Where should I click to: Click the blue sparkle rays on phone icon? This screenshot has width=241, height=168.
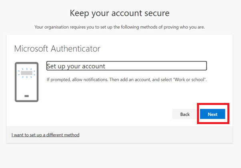click(26, 73)
